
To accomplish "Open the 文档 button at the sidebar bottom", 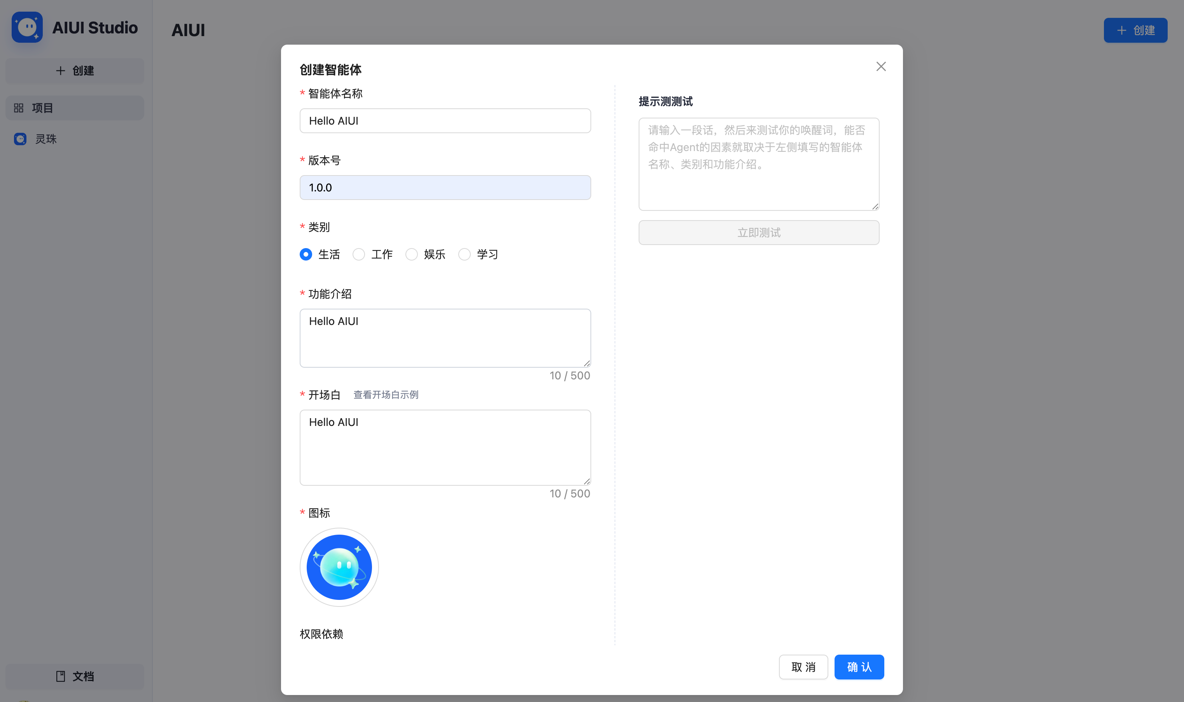I will [x=75, y=676].
